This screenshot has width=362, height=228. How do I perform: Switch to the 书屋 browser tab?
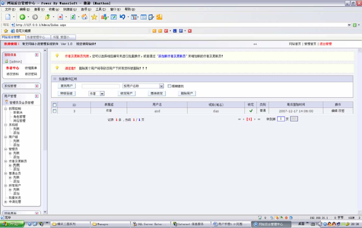tap(63, 37)
